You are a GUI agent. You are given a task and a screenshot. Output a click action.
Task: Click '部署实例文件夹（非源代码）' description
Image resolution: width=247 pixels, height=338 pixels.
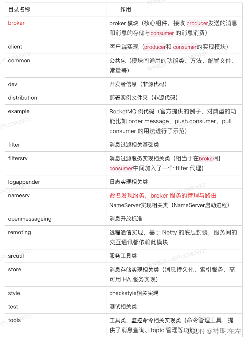click(144, 98)
